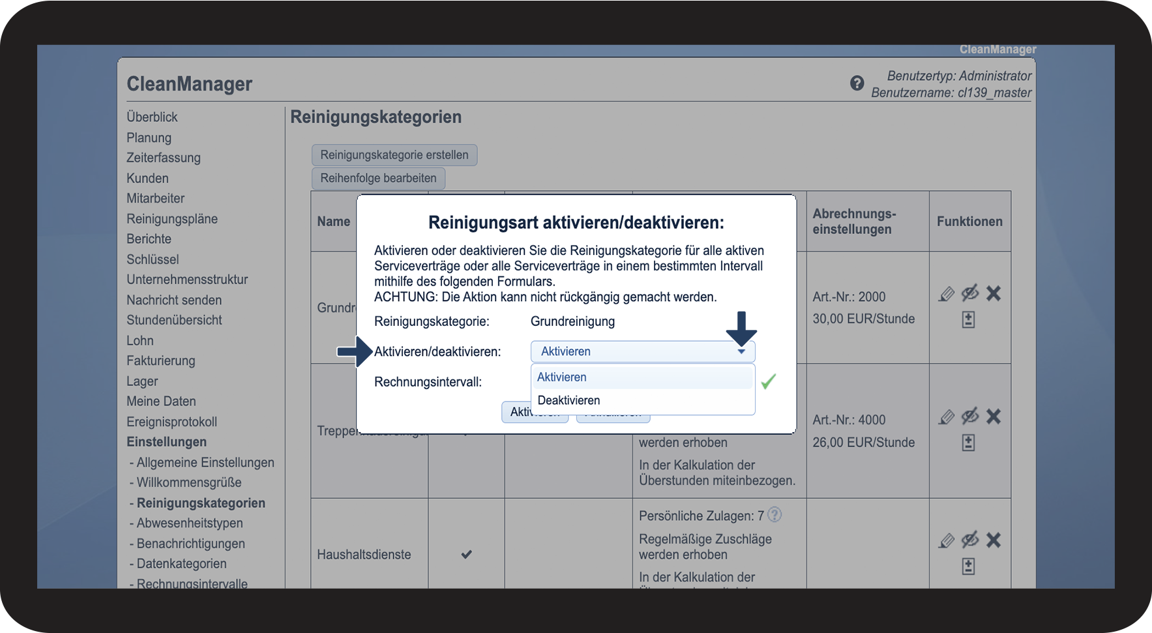Delete Grundreinigung with the X icon
Screen dimensions: 1152x633
[x=993, y=293]
